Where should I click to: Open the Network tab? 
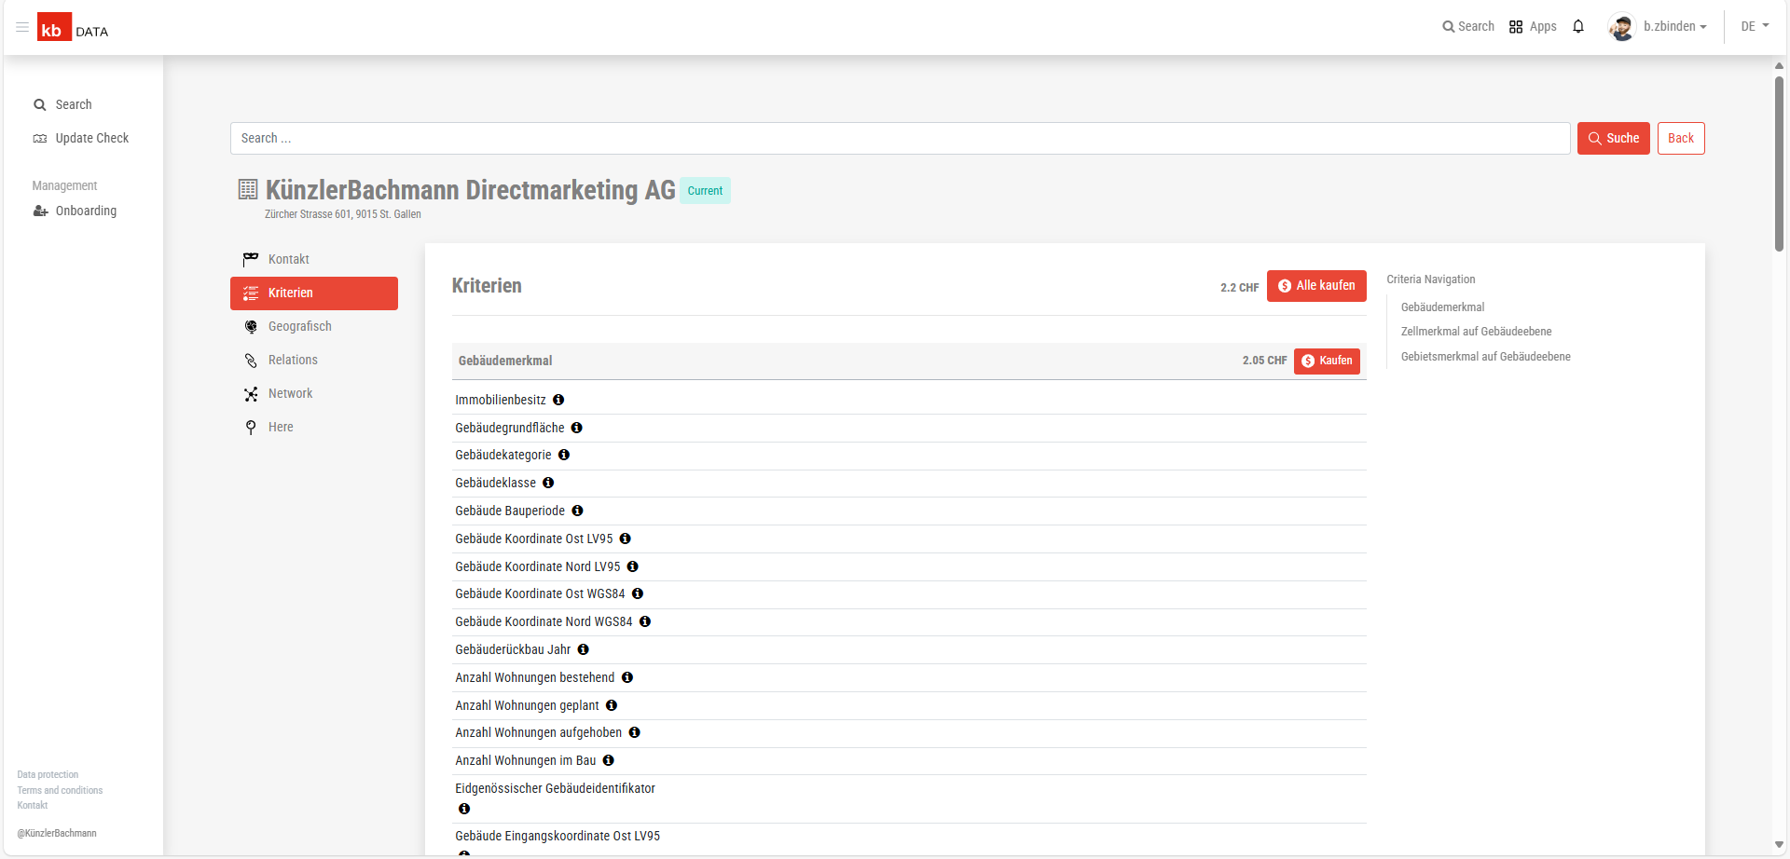point(314,393)
